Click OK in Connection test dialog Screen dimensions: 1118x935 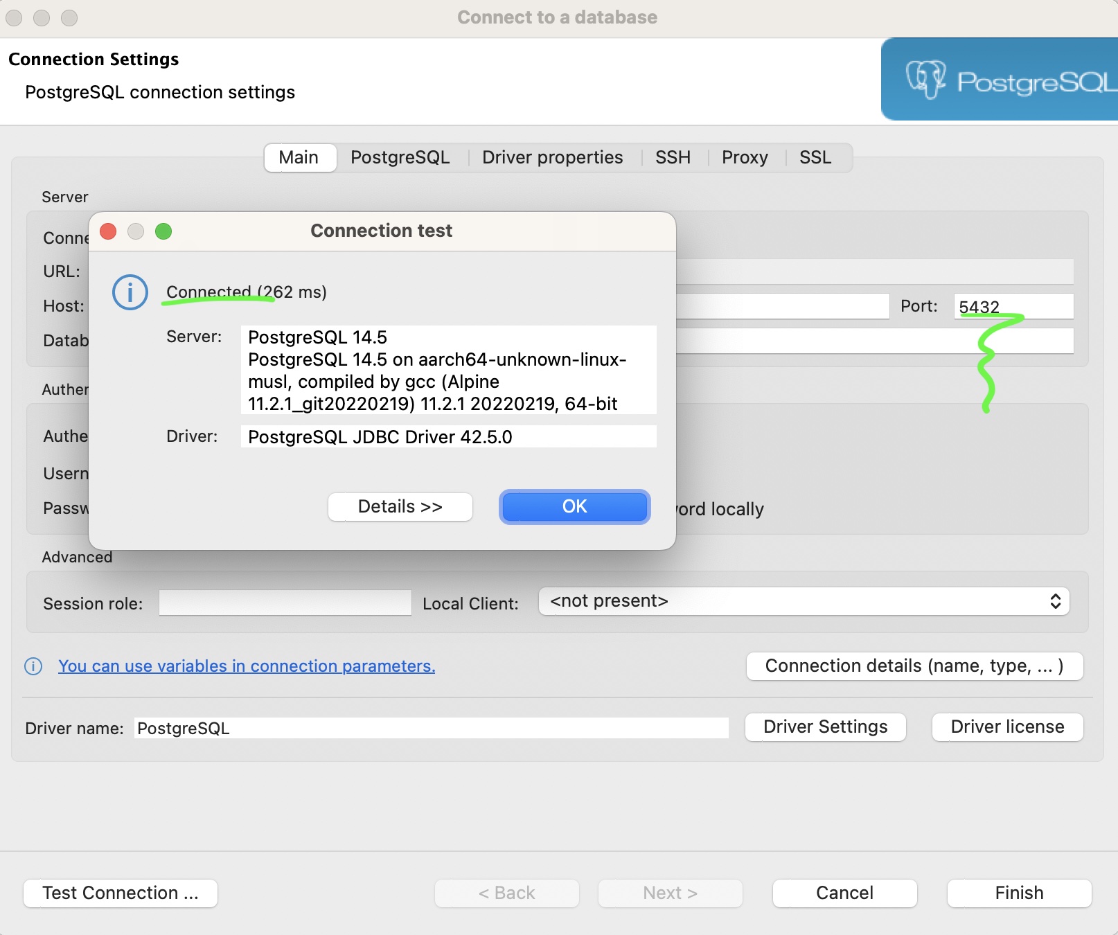click(575, 507)
